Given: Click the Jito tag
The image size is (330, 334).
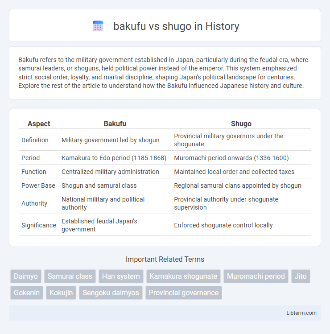Looking at the screenshot, I should point(301,276).
